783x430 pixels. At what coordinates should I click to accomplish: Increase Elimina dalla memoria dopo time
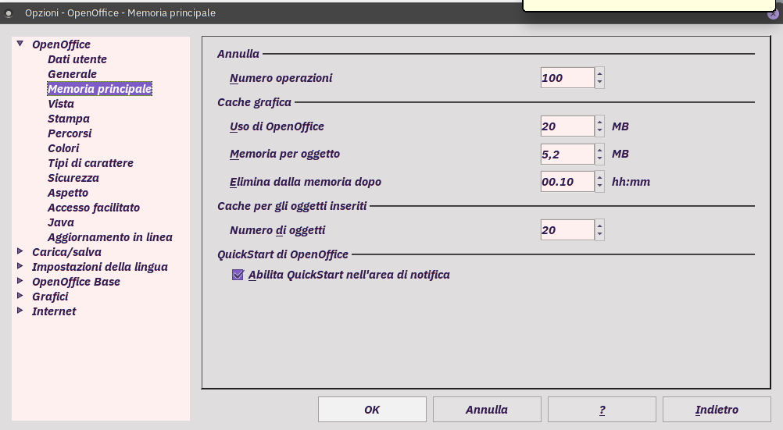pyautogui.click(x=599, y=176)
